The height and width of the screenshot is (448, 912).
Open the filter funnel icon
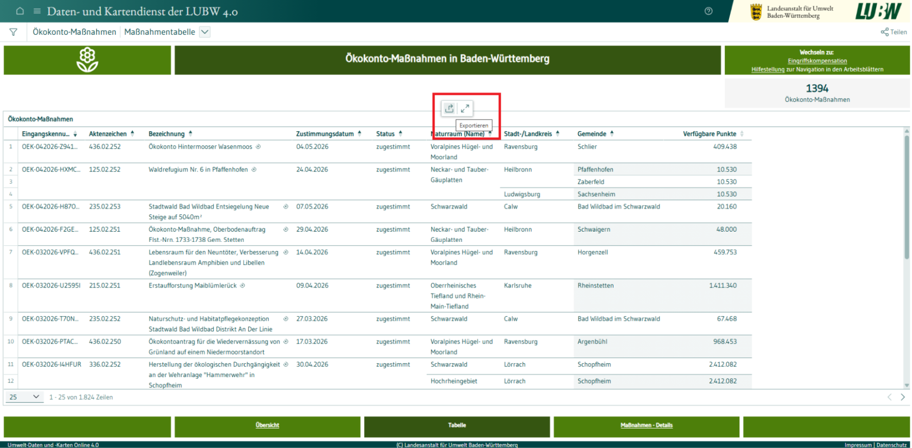pyautogui.click(x=13, y=32)
